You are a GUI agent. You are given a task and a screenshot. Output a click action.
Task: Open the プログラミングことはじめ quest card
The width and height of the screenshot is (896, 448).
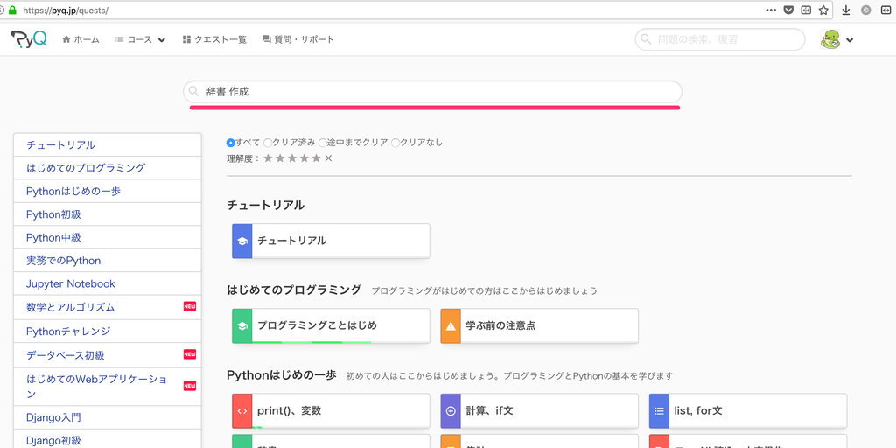[x=331, y=326]
